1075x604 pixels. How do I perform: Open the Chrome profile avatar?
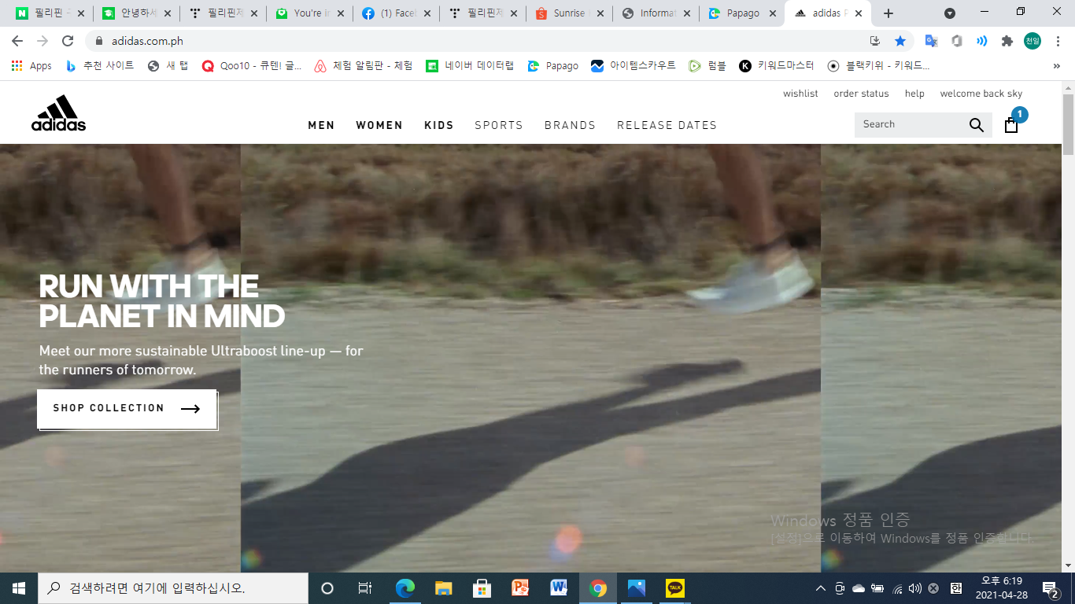1033,41
